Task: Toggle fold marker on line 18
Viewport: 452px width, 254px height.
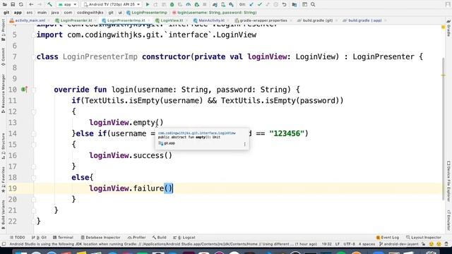Action: (x=33, y=178)
